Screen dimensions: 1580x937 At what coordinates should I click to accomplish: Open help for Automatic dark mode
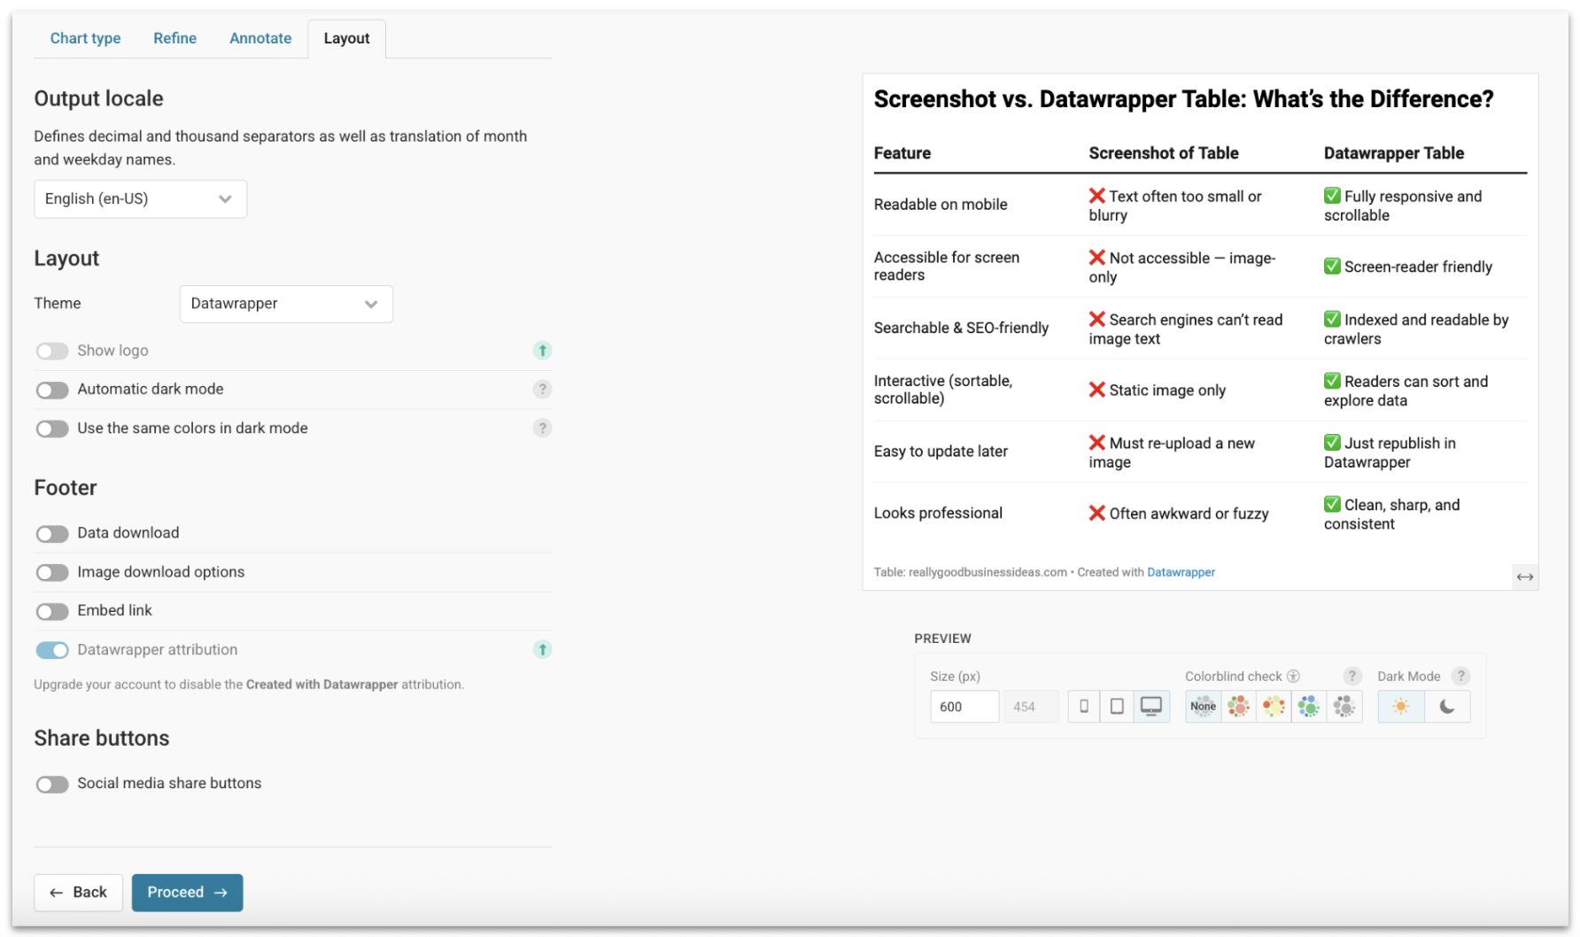(x=542, y=389)
